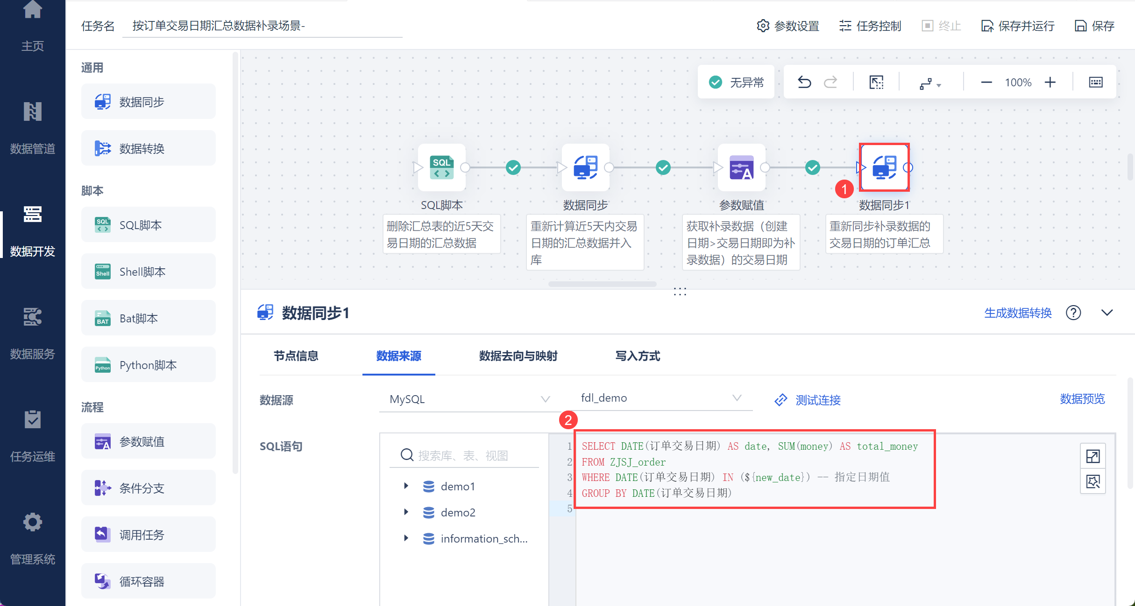Screen dimensions: 1135x606
Task: Switch to the 写入方式 tab
Action: point(637,356)
